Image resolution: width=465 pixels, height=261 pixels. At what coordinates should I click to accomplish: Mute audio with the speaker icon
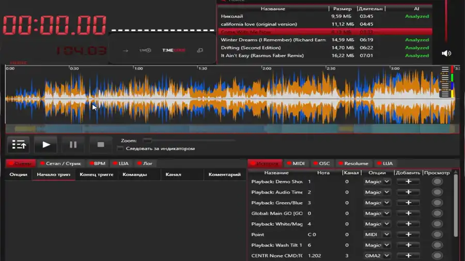[446, 53]
